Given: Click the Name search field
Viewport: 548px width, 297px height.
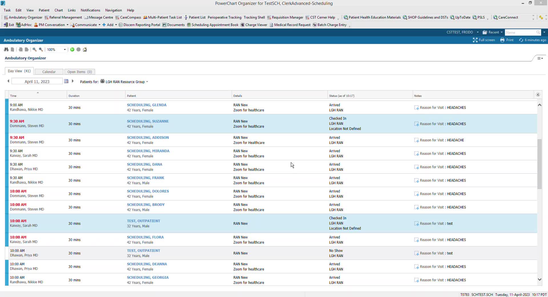Looking at the screenshot, I should point(520,32).
